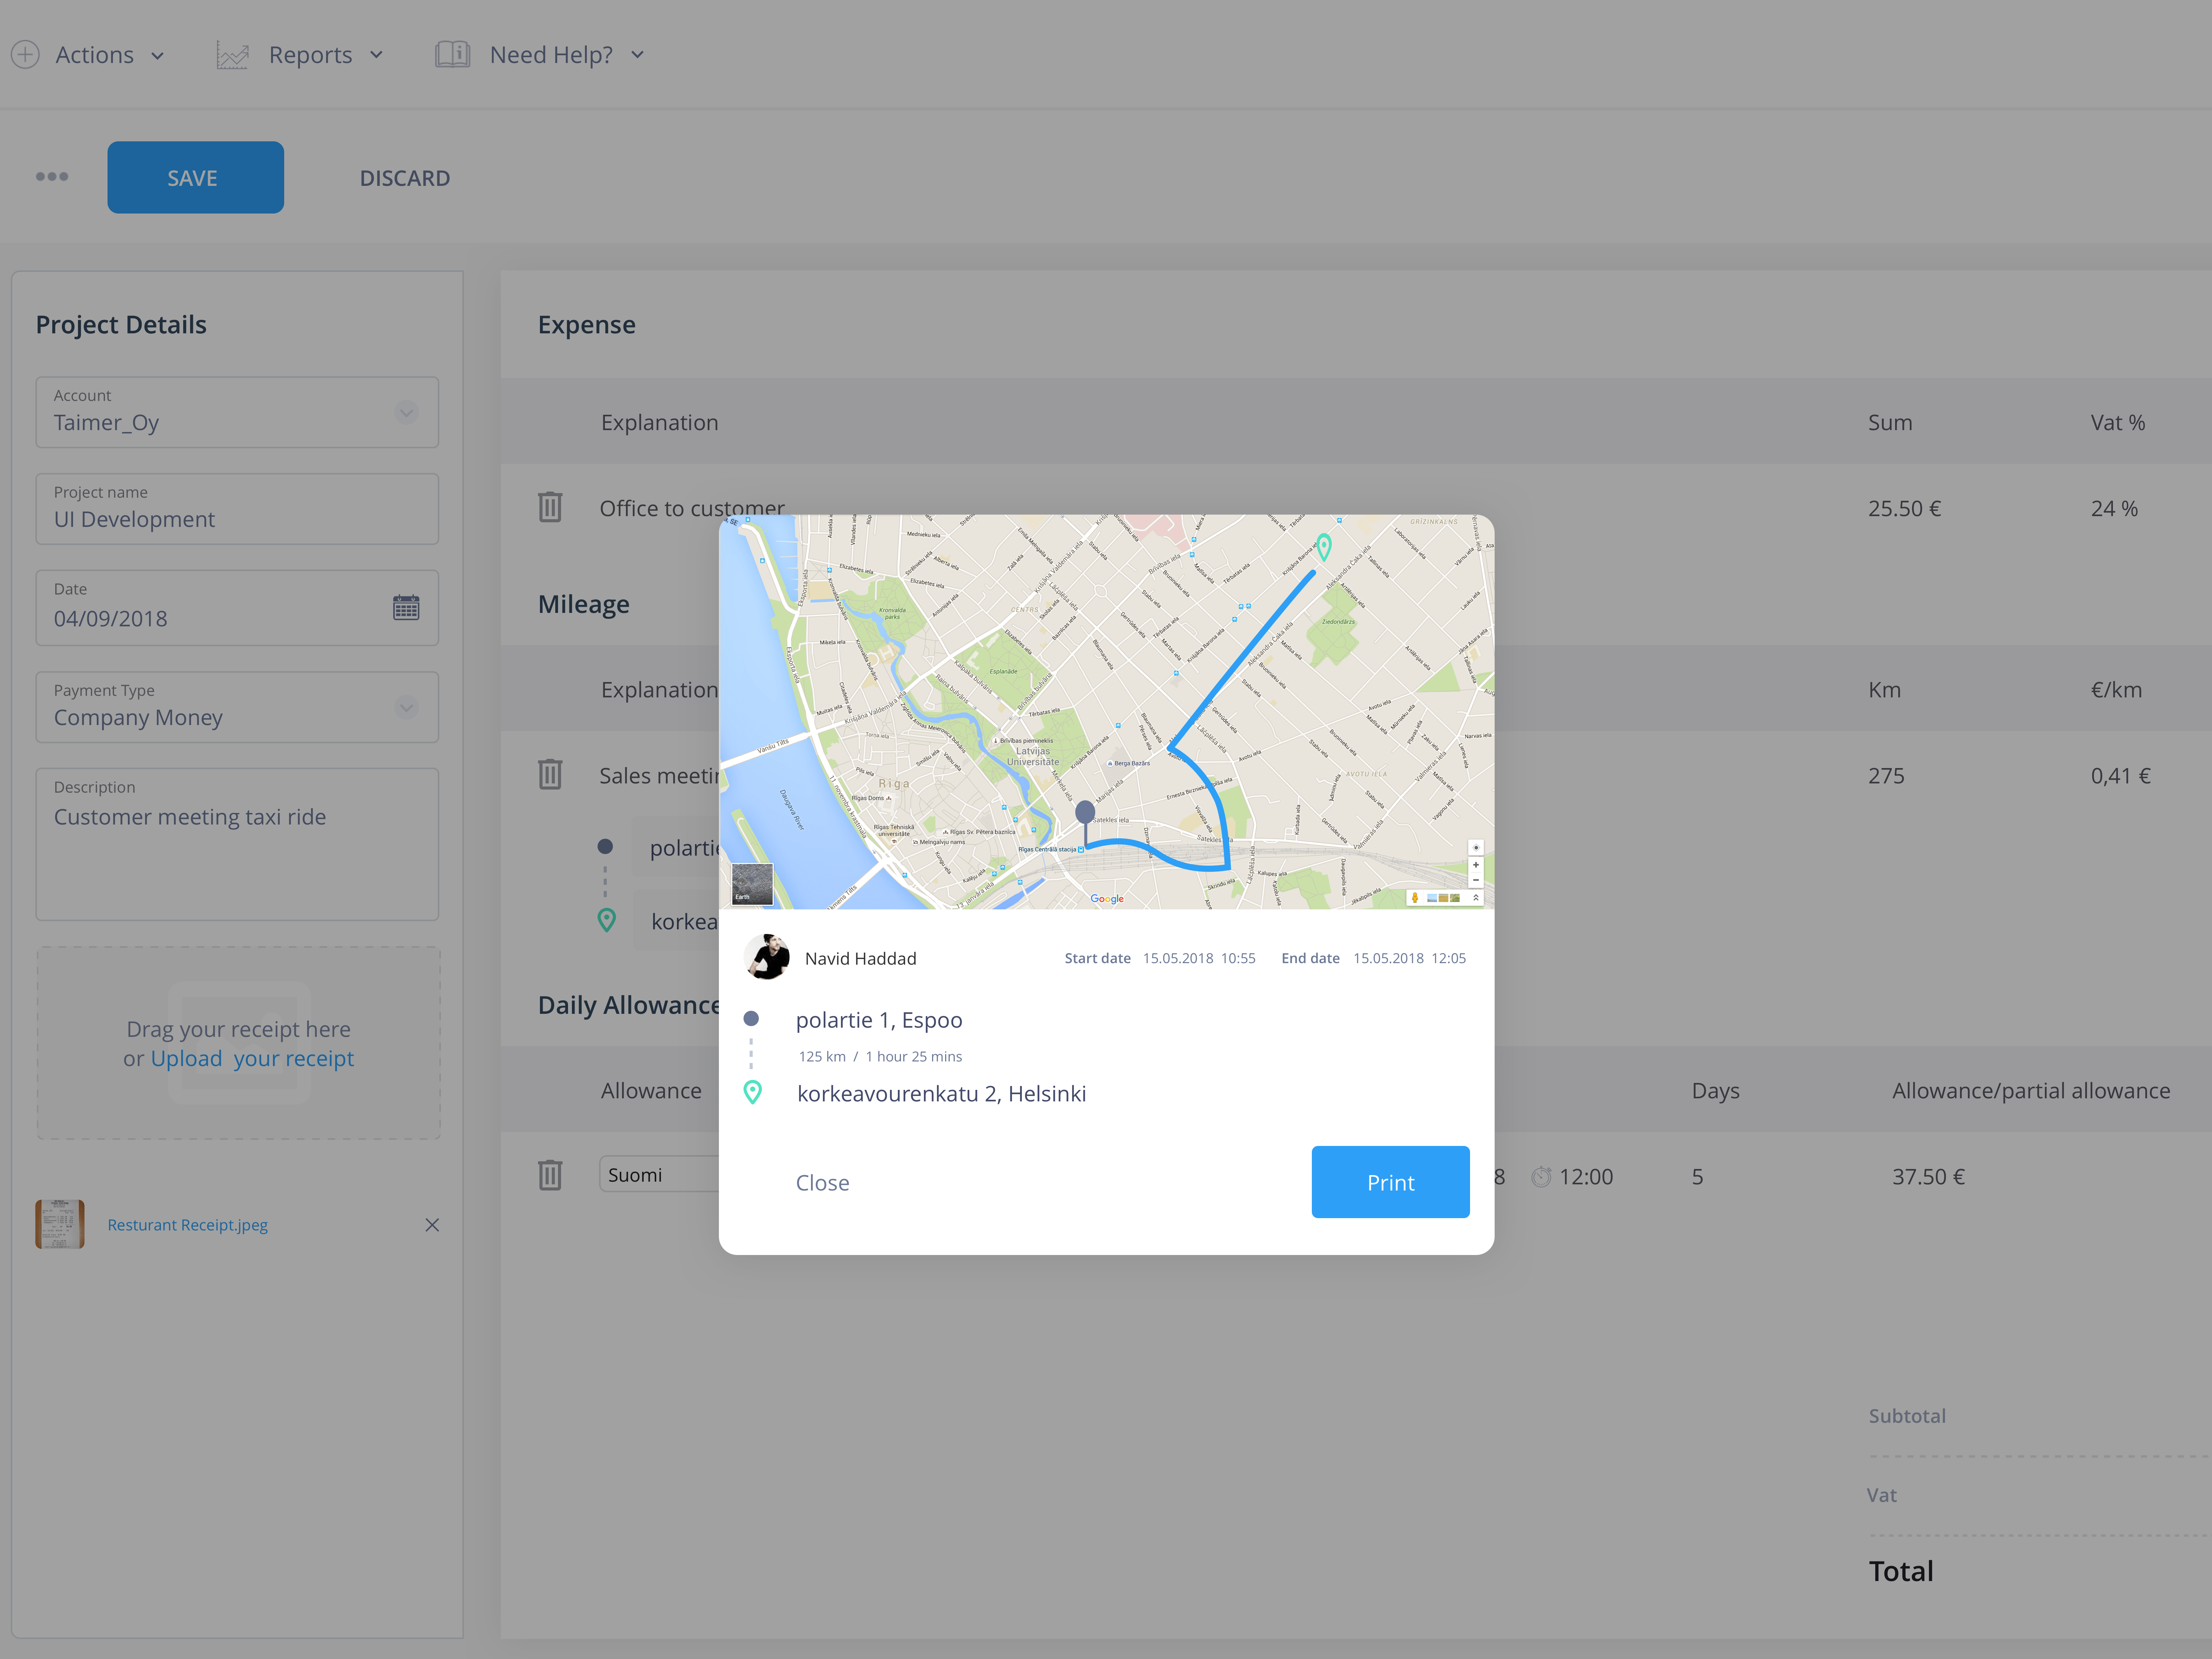Click the 125 km / 1 hour 25 mins text
Screen dimensions: 2212x1659
[x=880, y=1056]
